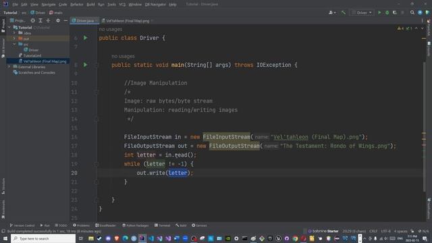Switch to Driver.java editor tab
This screenshot has width=432, height=243.
pos(84,21)
